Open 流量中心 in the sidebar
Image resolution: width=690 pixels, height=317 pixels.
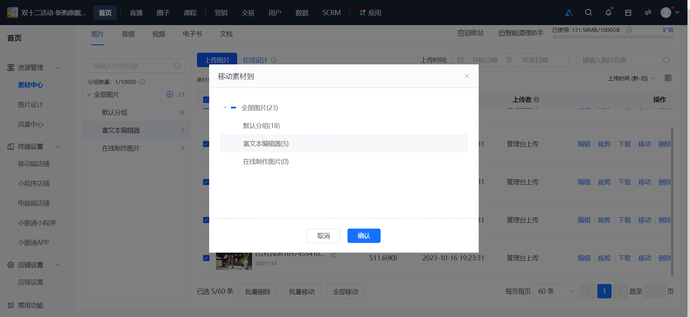(31, 124)
